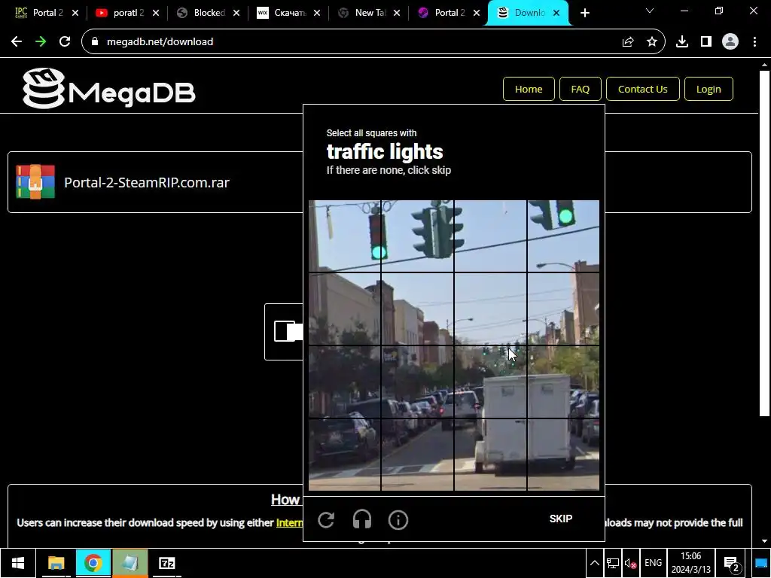
Task: Switch to audio challenge headphones icon
Action: [x=362, y=519]
